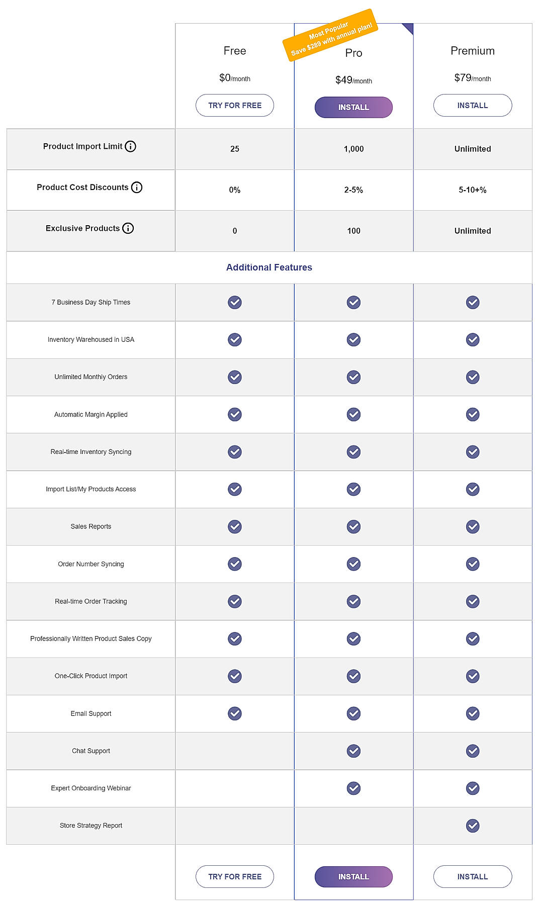Screen dimensions: 538x907
Task: Open the Product Import Limit info tooltip
Action: pyautogui.click(x=131, y=147)
